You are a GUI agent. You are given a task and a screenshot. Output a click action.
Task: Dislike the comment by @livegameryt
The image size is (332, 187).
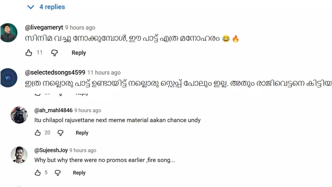(54, 53)
